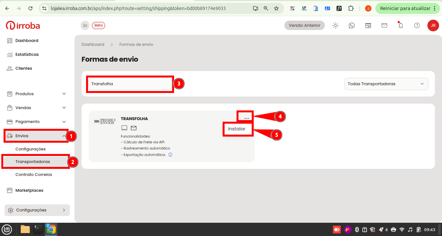The image size is (442, 236).
Task: Click the irroba logo
Action: click(23, 25)
